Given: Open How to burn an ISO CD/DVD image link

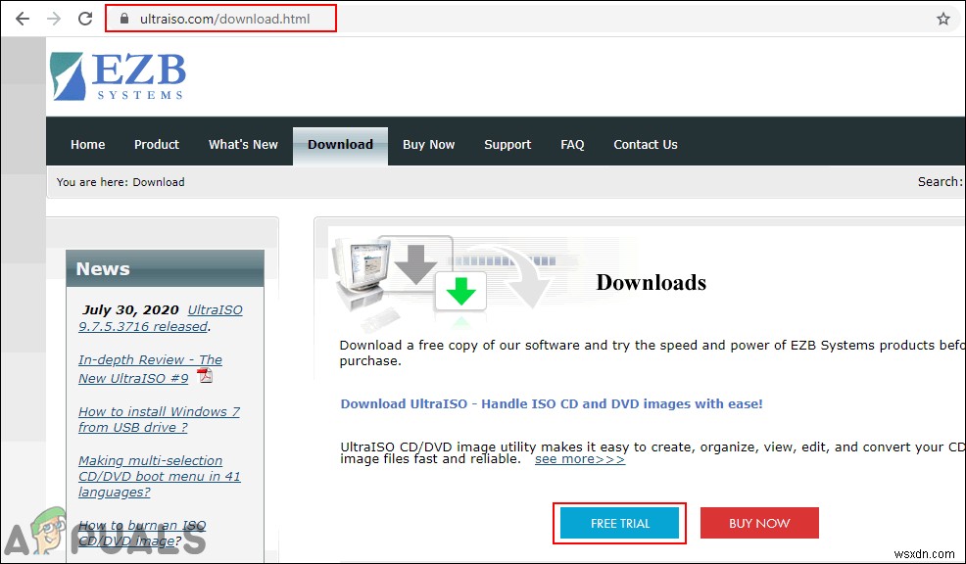Looking at the screenshot, I should (x=142, y=533).
